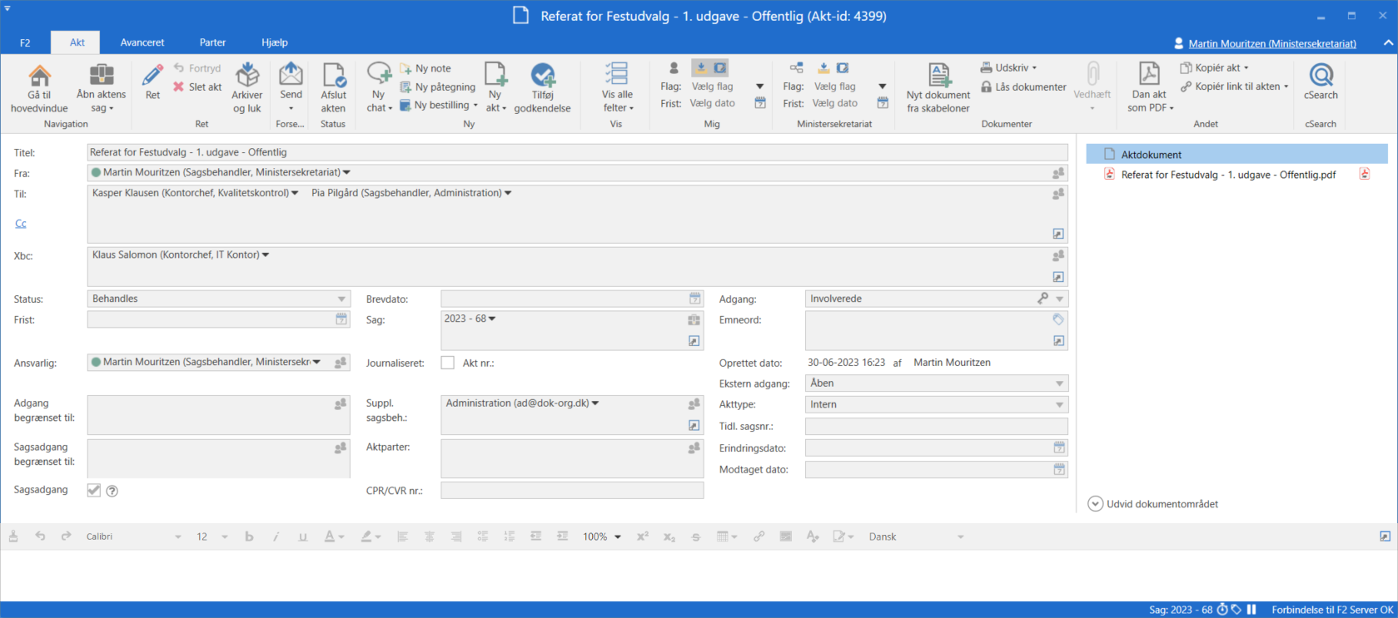Click the undo icon in the editor toolbar
Screen dimensions: 1398x618
coord(40,536)
